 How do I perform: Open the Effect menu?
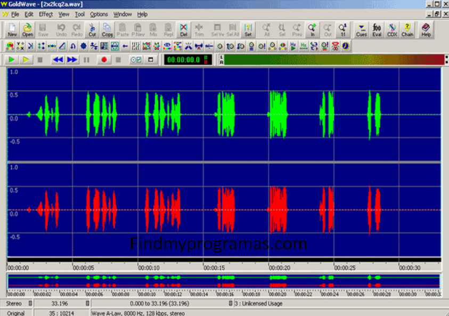click(46, 14)
